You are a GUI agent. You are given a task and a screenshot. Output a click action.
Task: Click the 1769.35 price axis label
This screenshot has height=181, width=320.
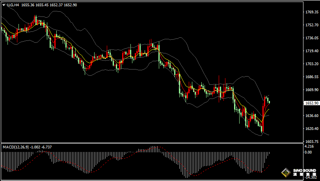click(312, 12)
